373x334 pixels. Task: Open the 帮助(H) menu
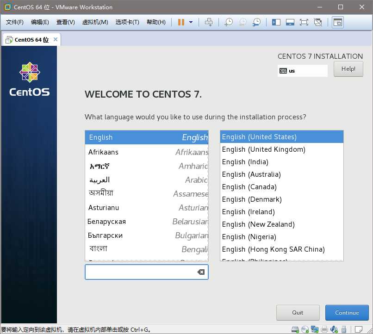(156, 22)
